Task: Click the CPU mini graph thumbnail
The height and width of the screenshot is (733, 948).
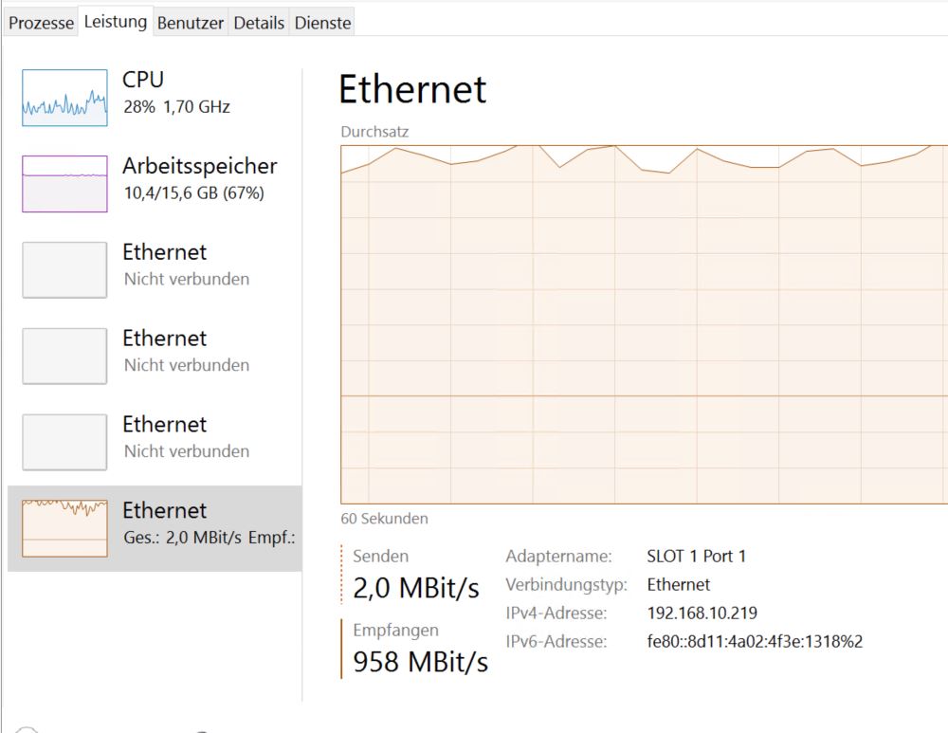Action: pyautogui.click(x=64, y=98)
